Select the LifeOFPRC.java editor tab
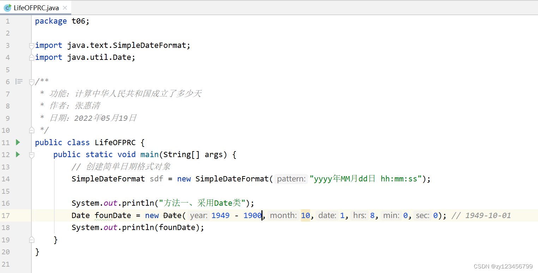The image size is (538, 273). tap(35, 8)
